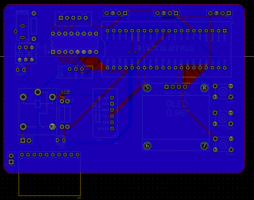254x200 pixels.
Task: Select pad 1 of switch SW1
Action: pyautogui.click(x=32, y=47)
